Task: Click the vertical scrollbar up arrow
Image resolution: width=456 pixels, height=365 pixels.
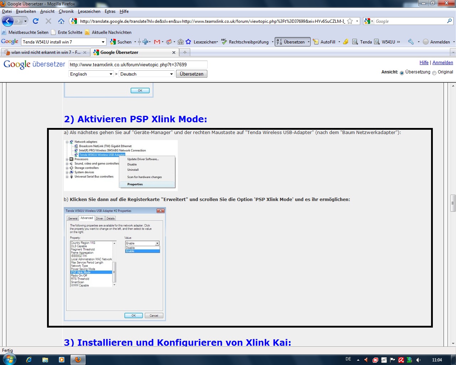Action: pos(453,86)
